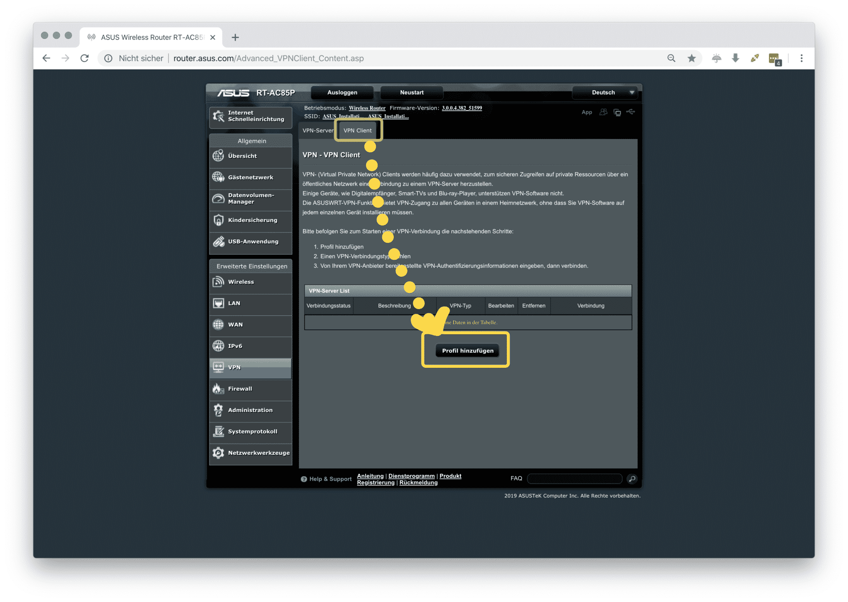Open the Deutsch language dropdown
The image size is (848, 602).
605,92
